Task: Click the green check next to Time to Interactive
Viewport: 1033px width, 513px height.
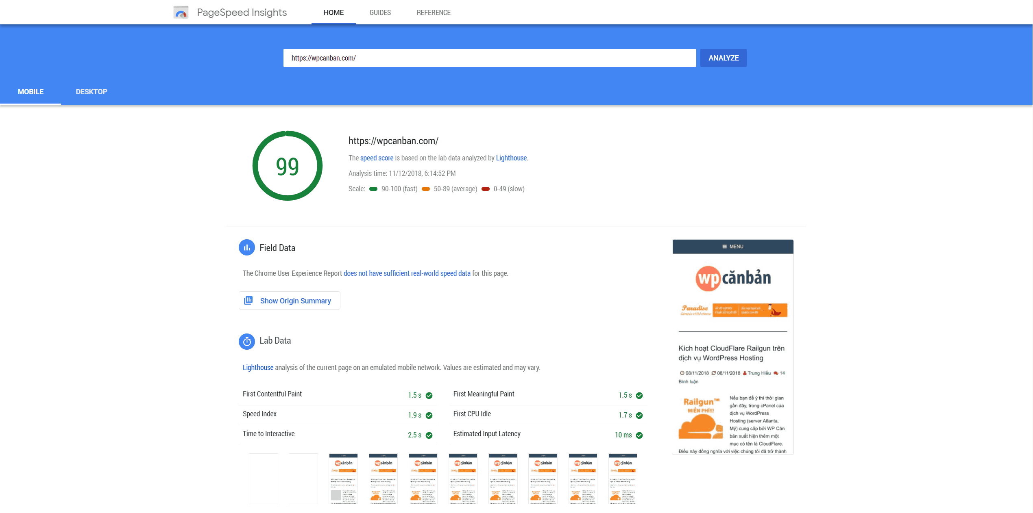Action: tap(429, 435)
